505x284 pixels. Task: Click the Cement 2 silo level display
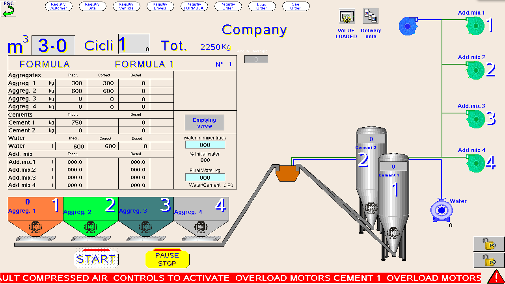point(371,139)
